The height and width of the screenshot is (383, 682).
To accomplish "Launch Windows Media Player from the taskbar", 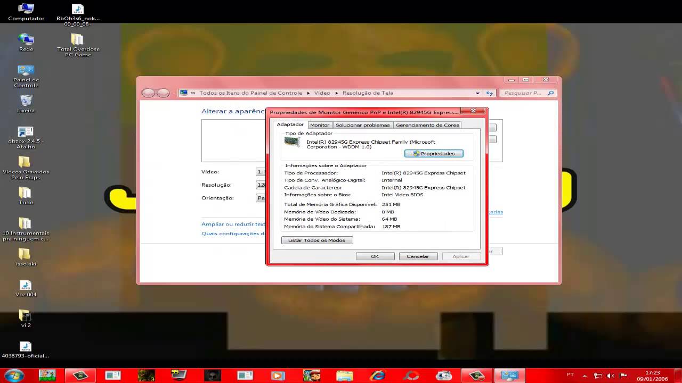I will 278,375.
